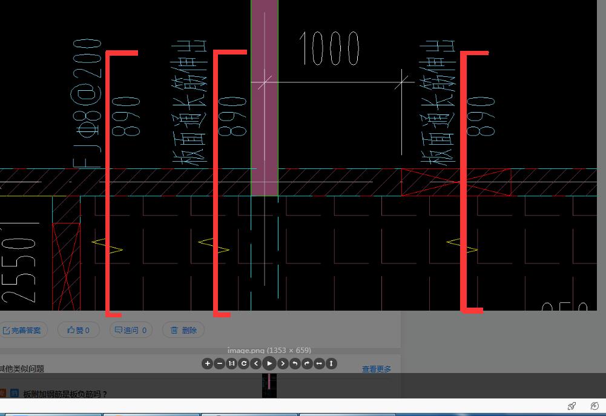606x416 pixels.
Task: Click the rocket accelerator icon in status bar
Action: (571, 406)
